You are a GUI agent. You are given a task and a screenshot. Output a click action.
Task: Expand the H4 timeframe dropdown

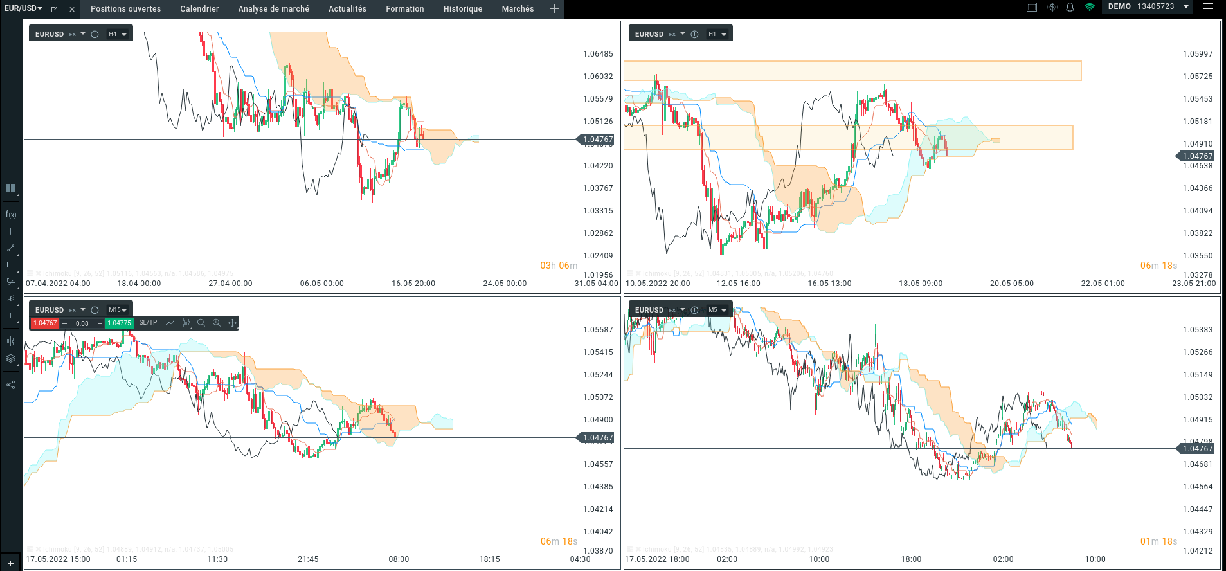(x=118, y=34)
